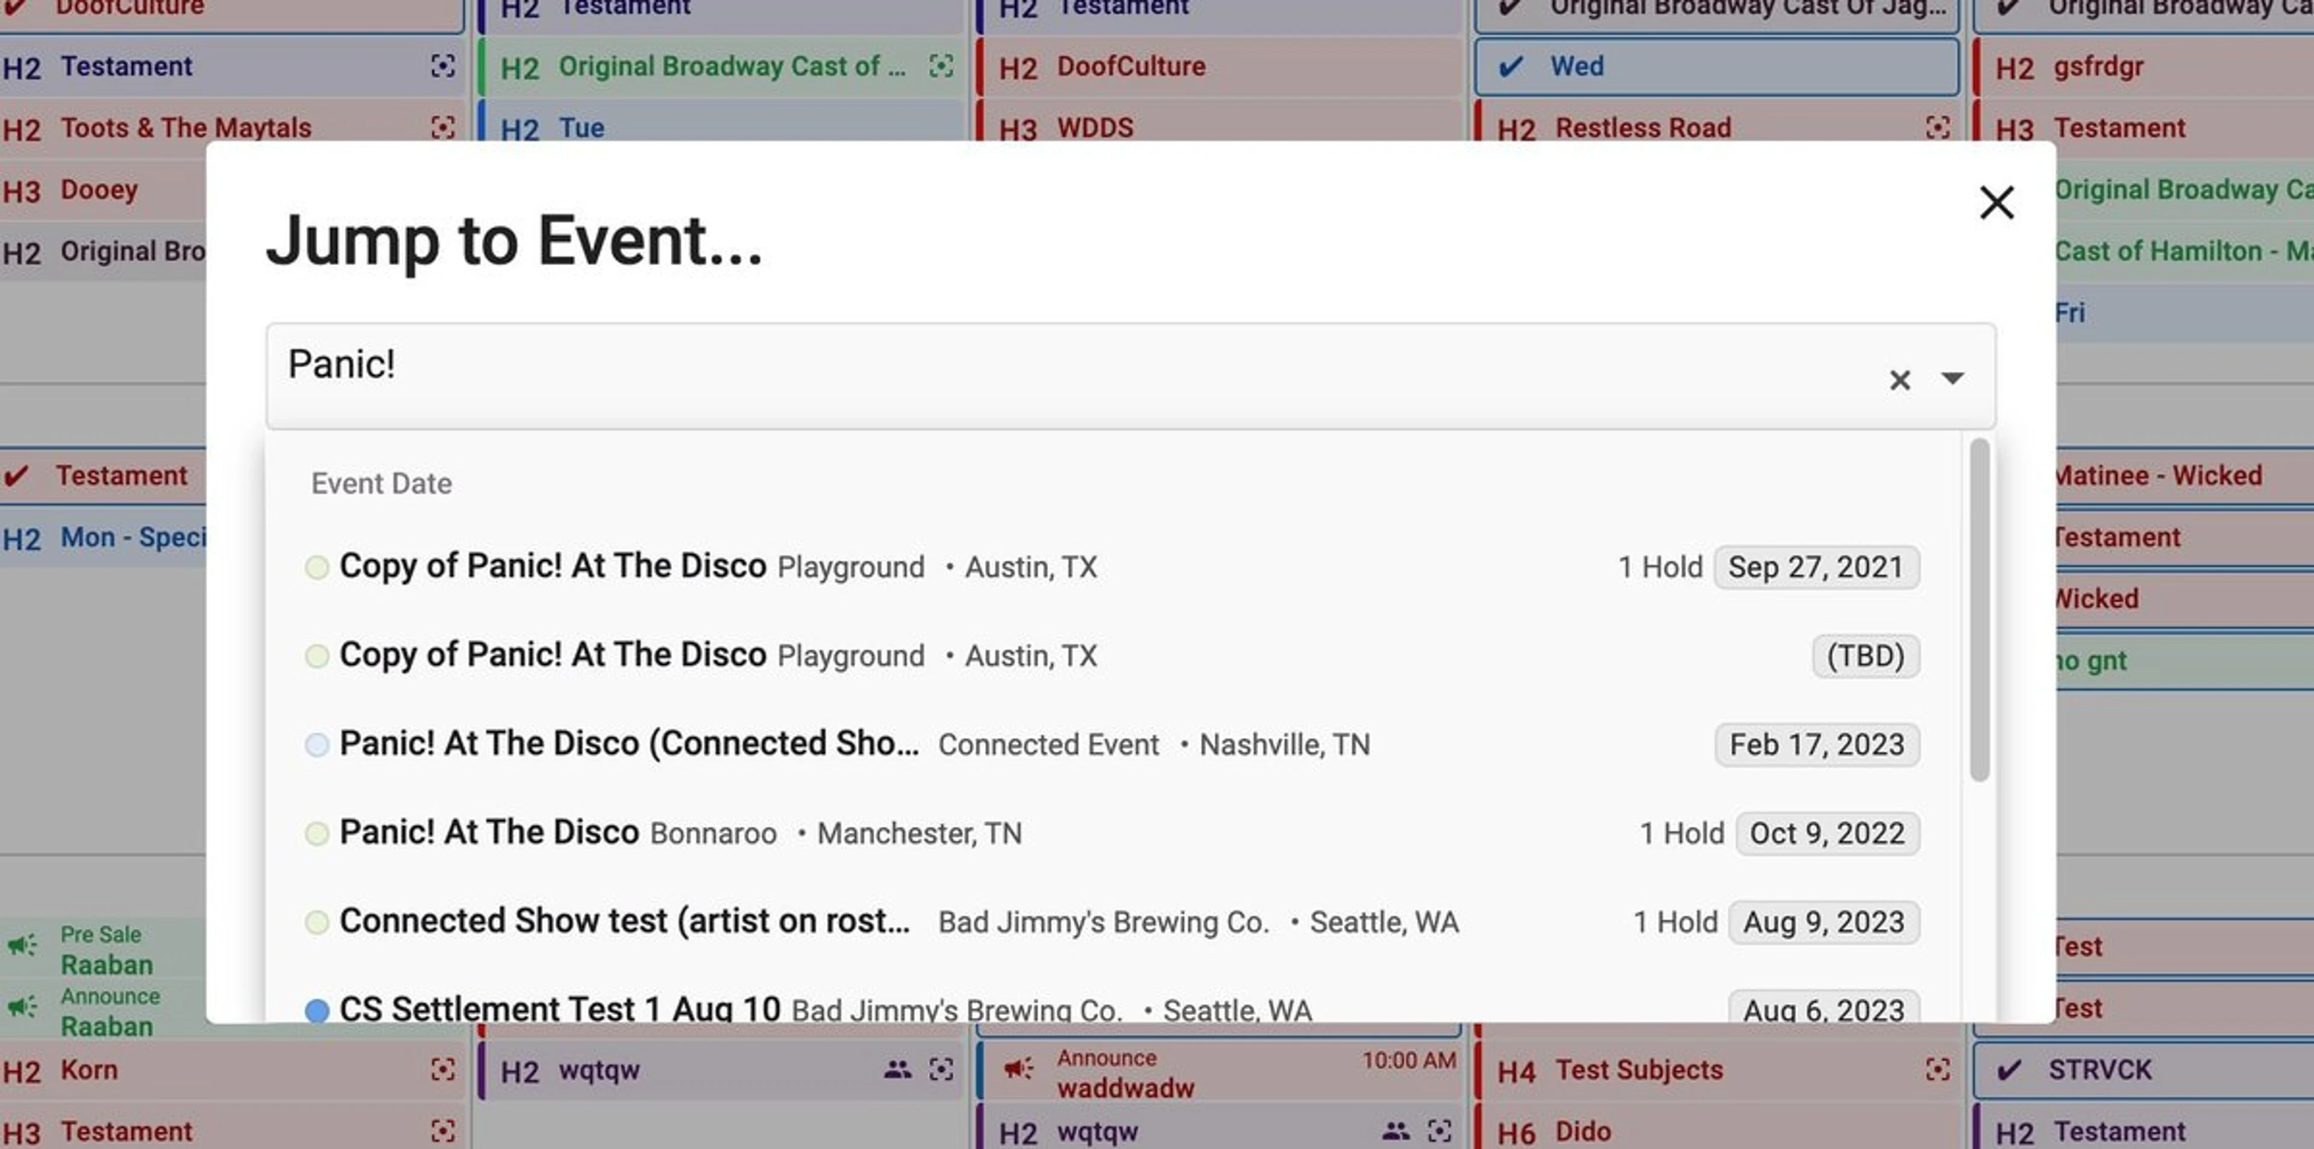This screenshot has width=2314, height=1149.
Task: Click the focus icon on the Korn row
Action: [x=443, y=1069]
